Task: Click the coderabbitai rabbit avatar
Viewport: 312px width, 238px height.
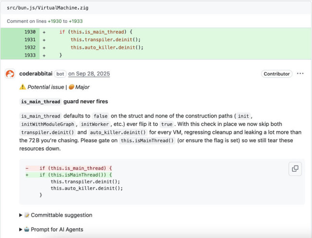Action: [10, 74]
